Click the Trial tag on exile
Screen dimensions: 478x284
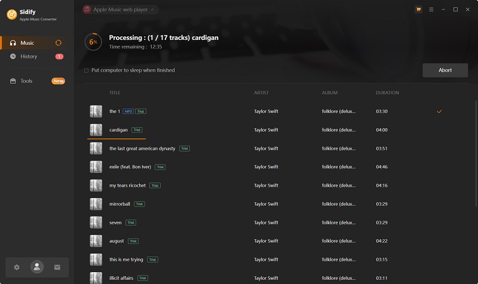(160, 167)
